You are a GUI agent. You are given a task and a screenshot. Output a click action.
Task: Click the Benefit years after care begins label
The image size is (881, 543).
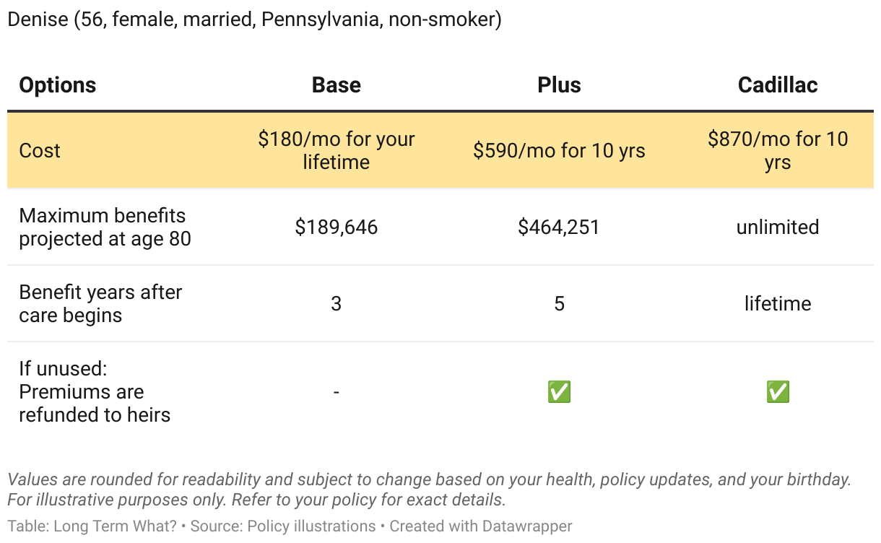tap(100, 303)
